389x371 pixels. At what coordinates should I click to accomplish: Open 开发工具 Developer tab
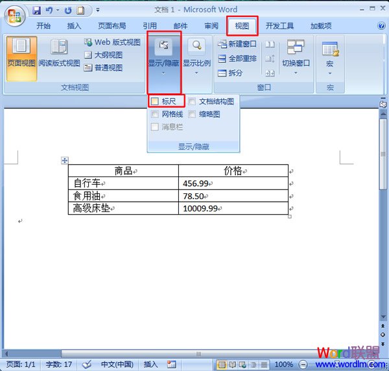coord(279,26)
